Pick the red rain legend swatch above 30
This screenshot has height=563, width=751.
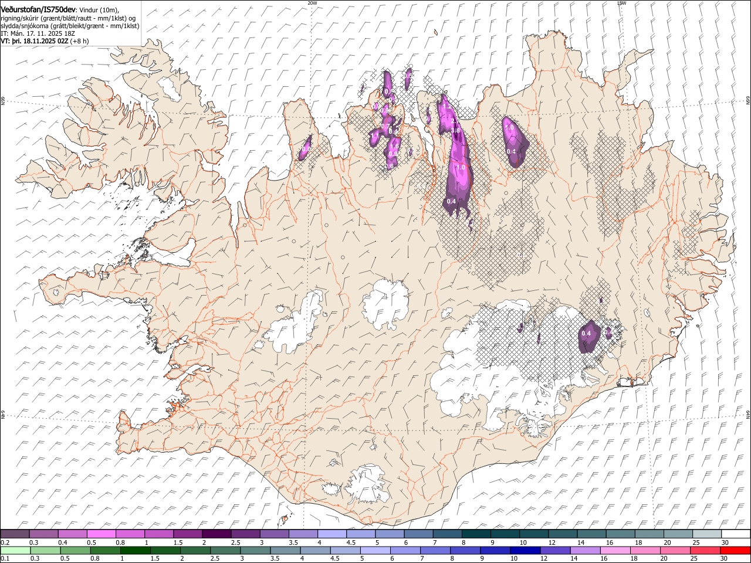[x=736, y=550]
